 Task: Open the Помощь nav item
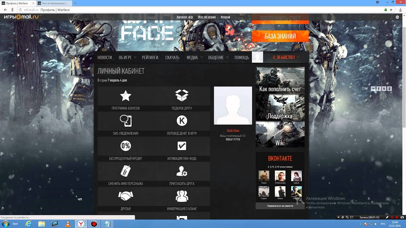[242, 57]
